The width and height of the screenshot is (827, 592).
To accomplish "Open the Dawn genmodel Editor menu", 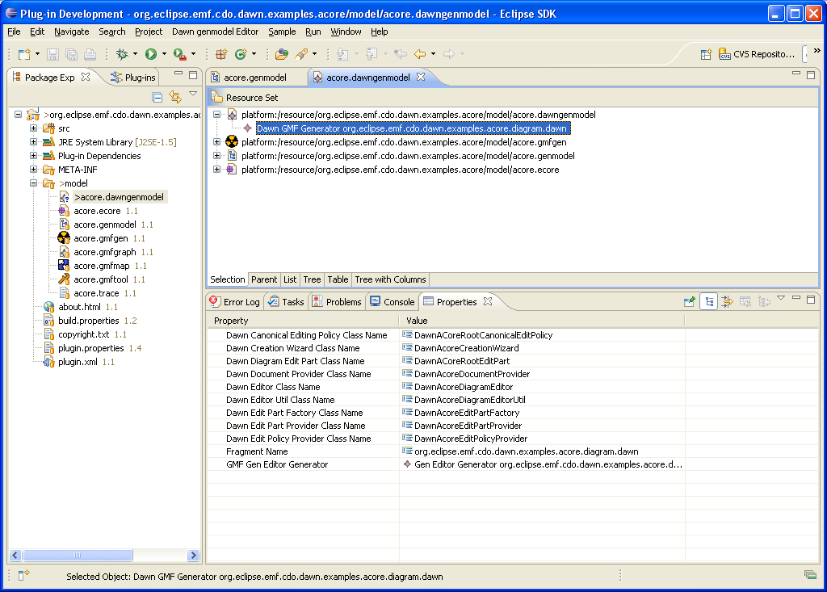I will (x=215, y=31).
